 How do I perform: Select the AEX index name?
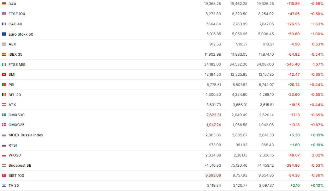pos(12,44)
